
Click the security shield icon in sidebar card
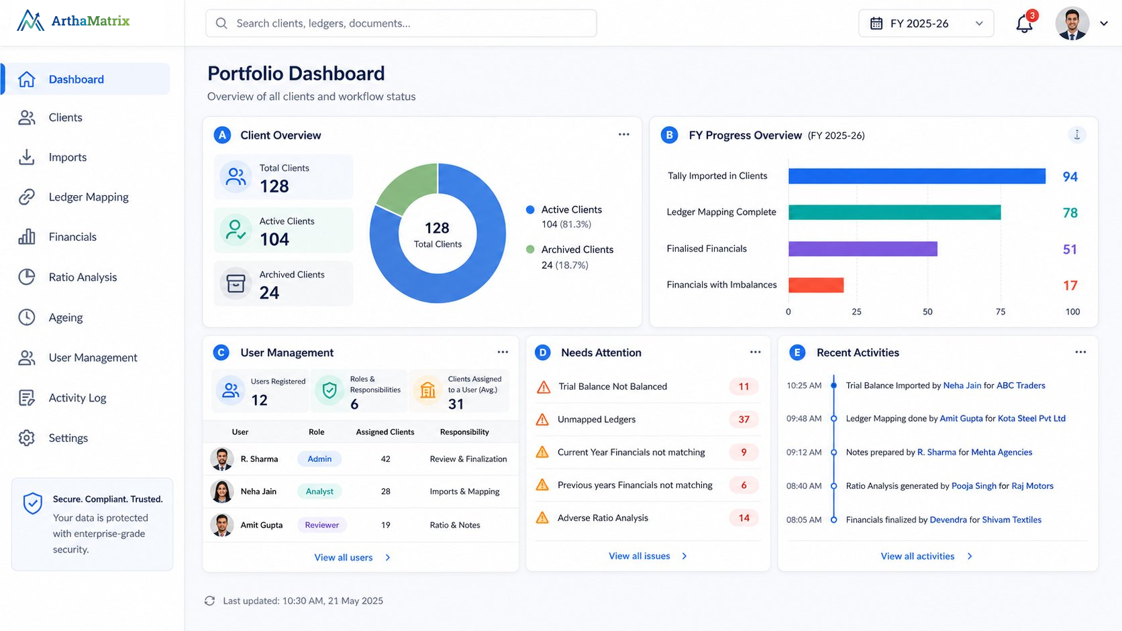click(x=33, y=503)
